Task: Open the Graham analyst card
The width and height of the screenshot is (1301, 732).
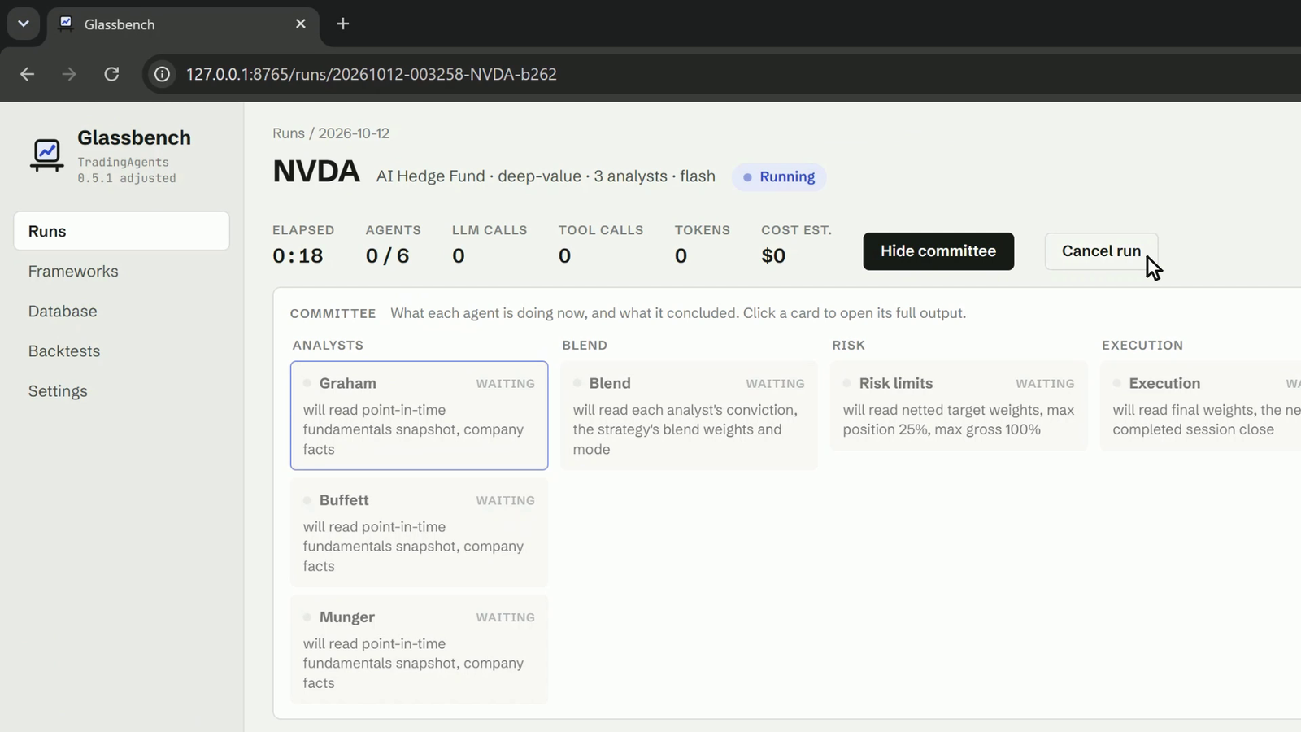Action: pyautogui.click(x=419, y=416)
